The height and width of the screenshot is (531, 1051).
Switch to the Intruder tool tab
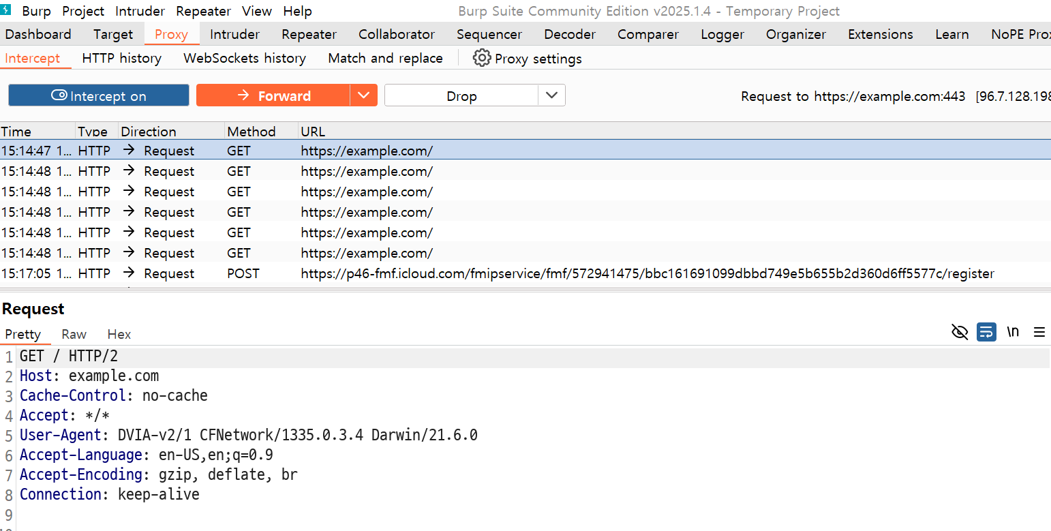tap(234, 34)
